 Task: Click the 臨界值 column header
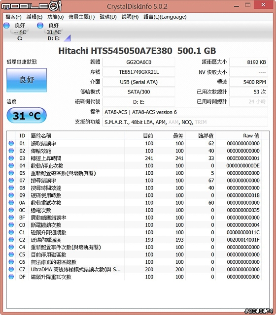tap(201, 136)
